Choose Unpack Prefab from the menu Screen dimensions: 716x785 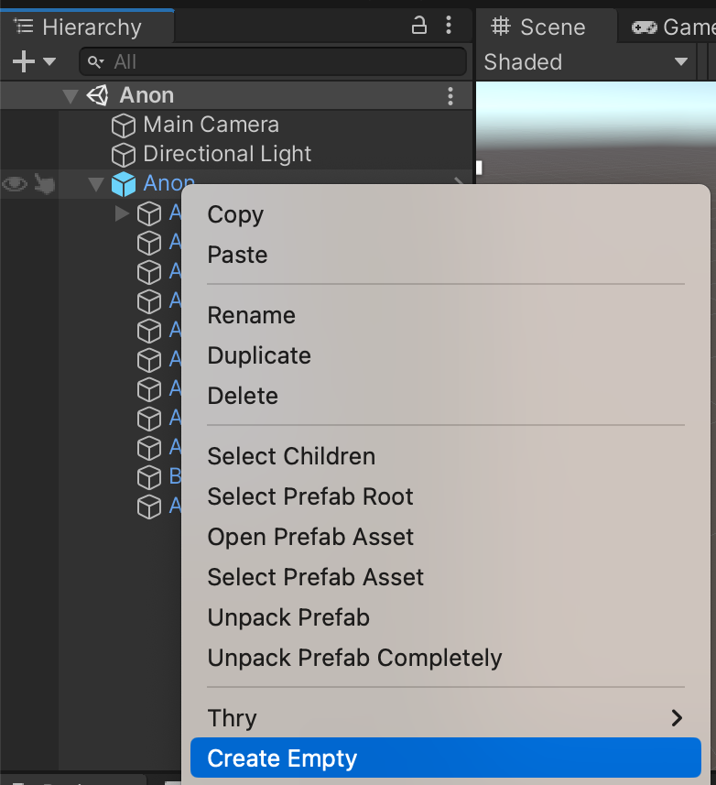click(288, 617)
